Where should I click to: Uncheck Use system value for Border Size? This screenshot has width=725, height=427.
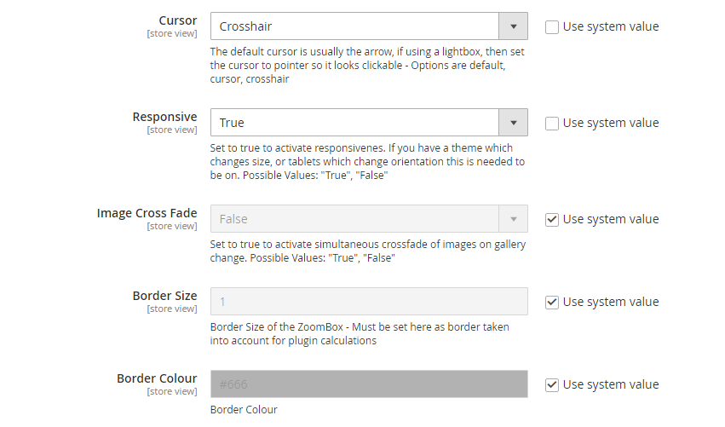(552, 302)
